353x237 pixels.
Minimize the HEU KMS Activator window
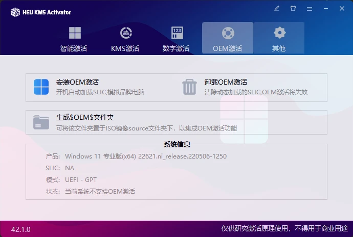(326, 9)
